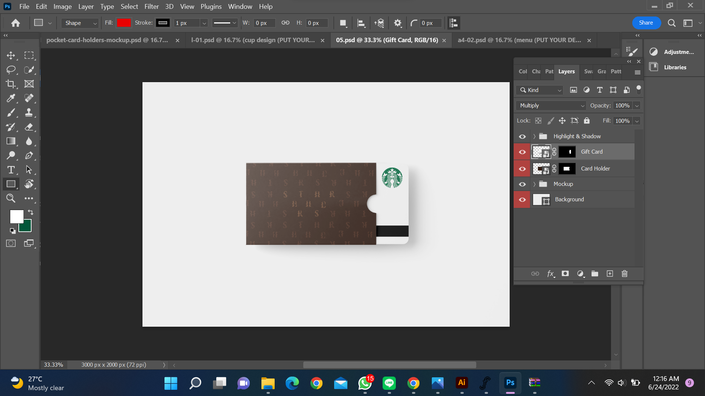705x396 pixels.
Task: Select the Horizontal Type tool
Action: [11, 170]
